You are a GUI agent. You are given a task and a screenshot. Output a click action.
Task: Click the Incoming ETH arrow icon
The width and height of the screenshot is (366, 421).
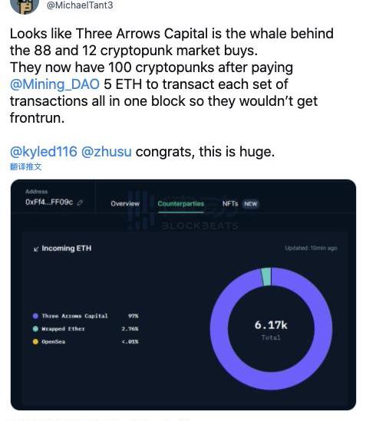(x=36, y=249)
